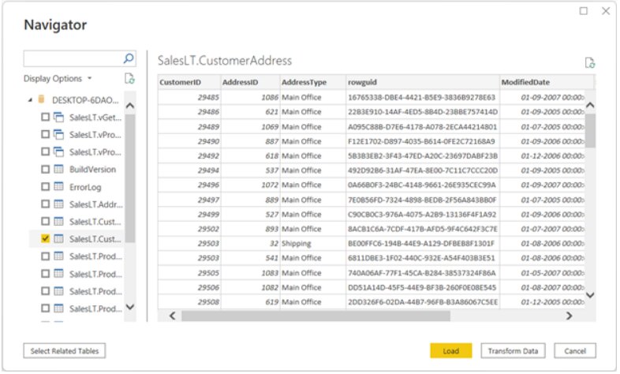Click the rowguid cell starting A095C88B
The image size is (620, 374).
click(x=423, y=126)
